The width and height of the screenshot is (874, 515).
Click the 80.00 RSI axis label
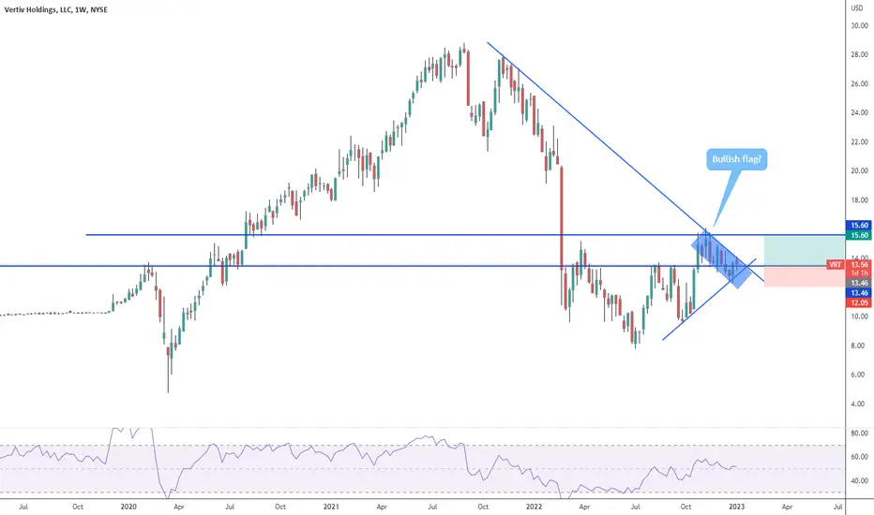point(859,433)
